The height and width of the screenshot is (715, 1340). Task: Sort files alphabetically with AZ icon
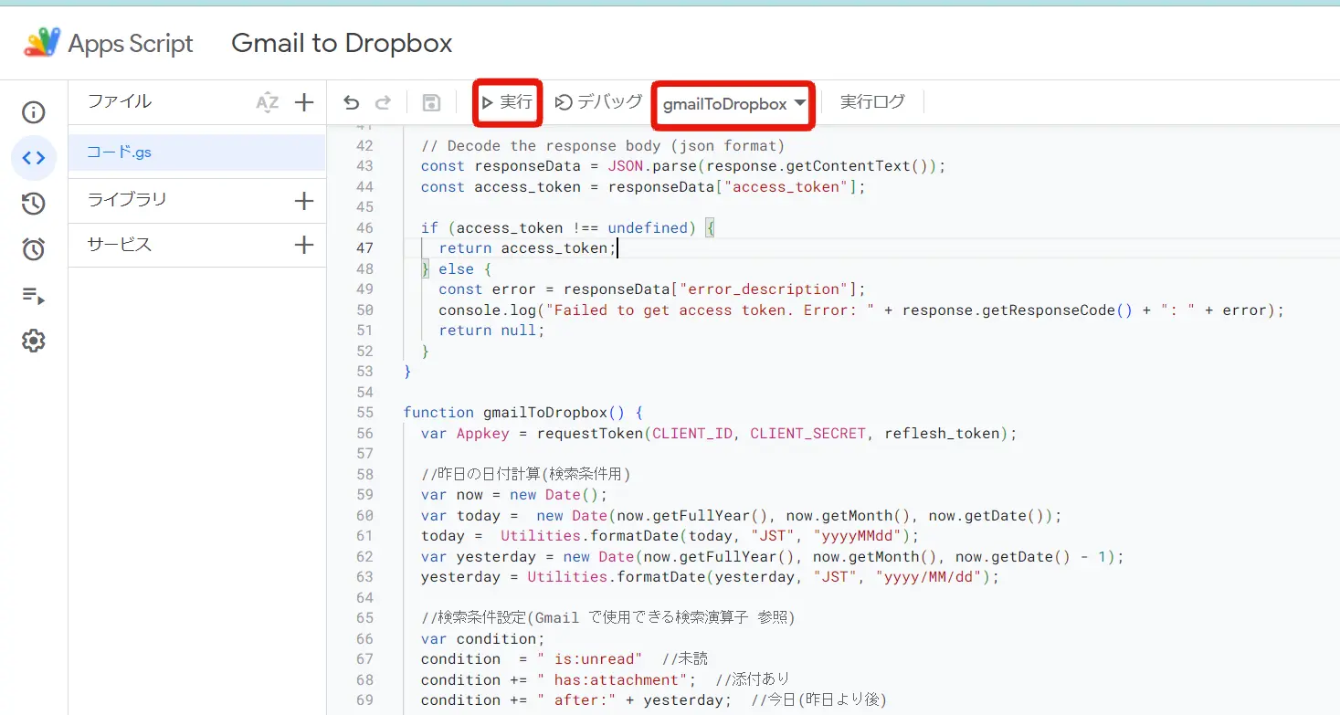(x=267, y=102)
